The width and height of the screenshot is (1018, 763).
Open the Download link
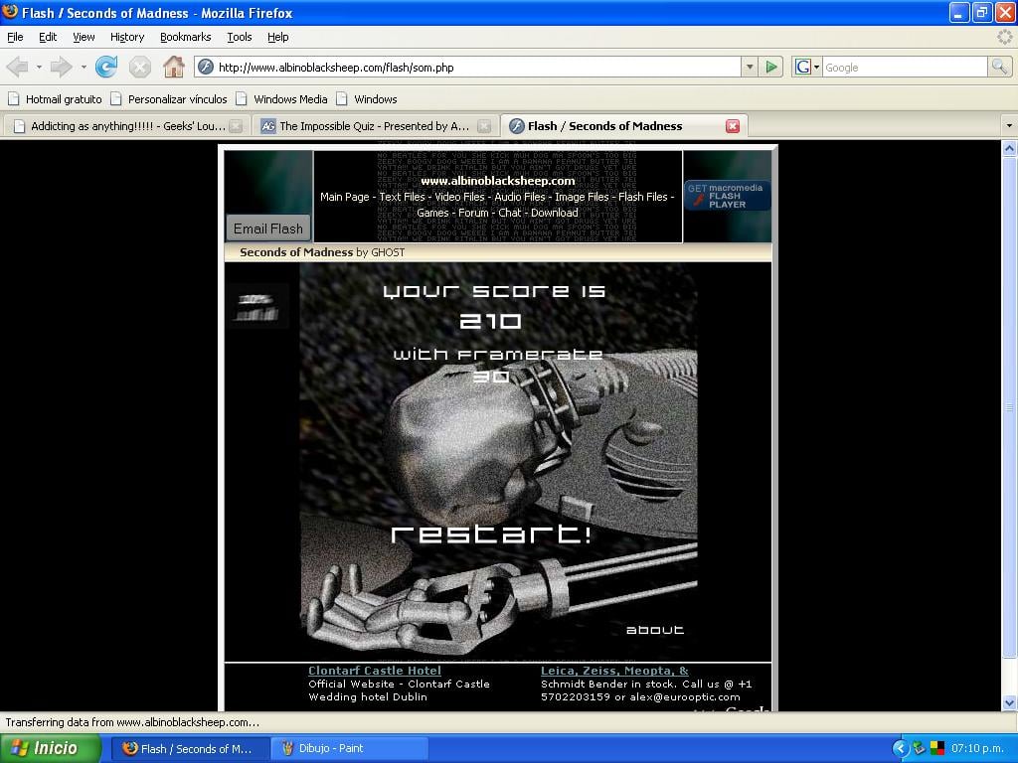[x=555, y=213]
